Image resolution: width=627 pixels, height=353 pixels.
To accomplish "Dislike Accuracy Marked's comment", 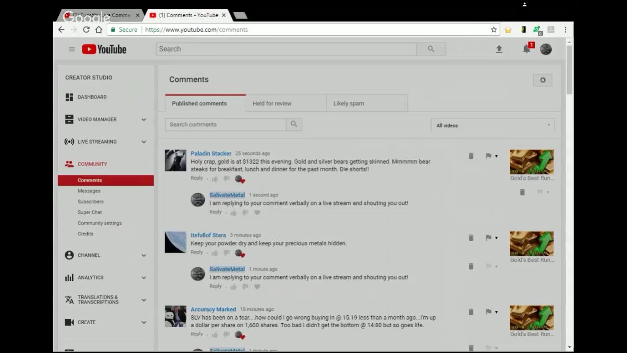I will point(226,335).
